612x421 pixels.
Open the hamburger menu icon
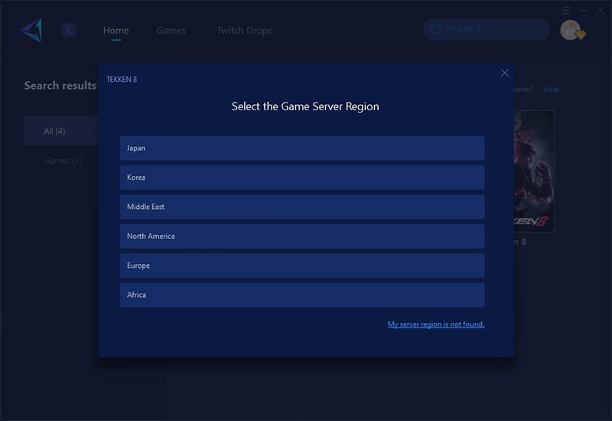pyautogui.click(x=566, y=10)
